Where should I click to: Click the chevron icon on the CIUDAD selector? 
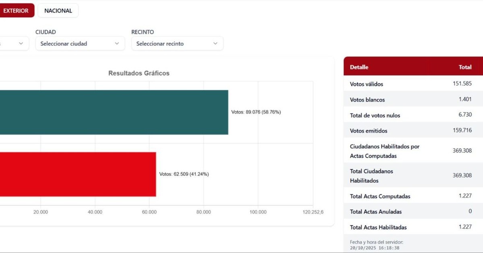[x=117, y=43]
